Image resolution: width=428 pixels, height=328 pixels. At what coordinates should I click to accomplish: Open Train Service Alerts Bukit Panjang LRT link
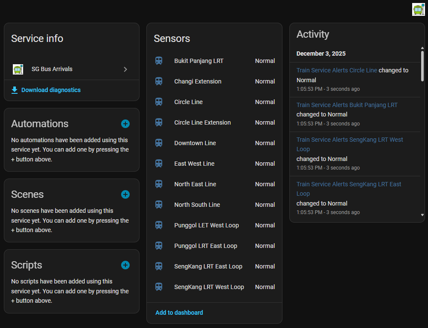coord(347,105)
